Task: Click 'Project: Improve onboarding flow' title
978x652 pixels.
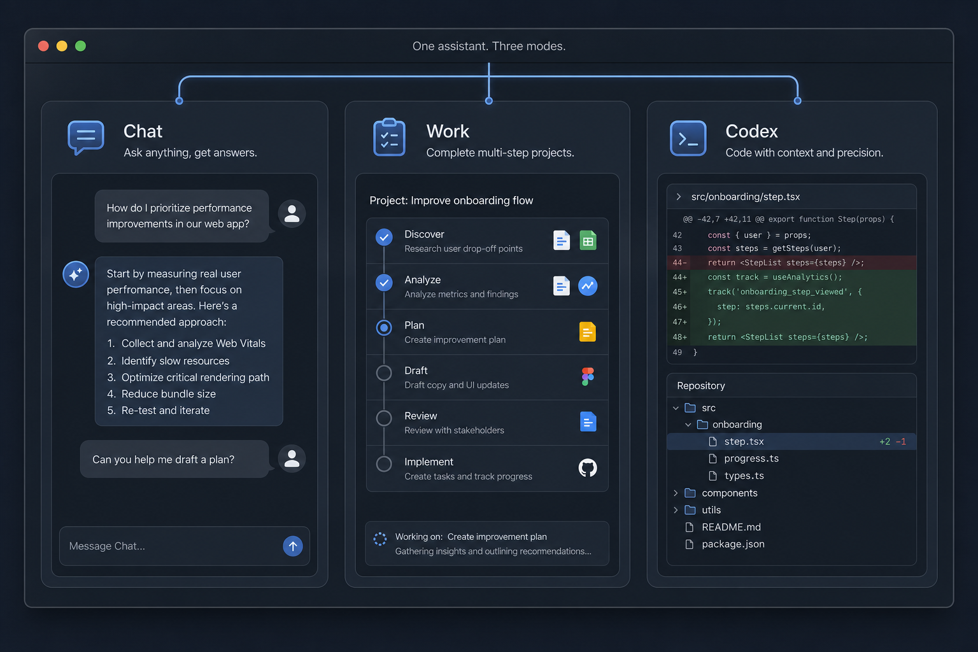Action: pyautogui.click(x=451, y=201)
